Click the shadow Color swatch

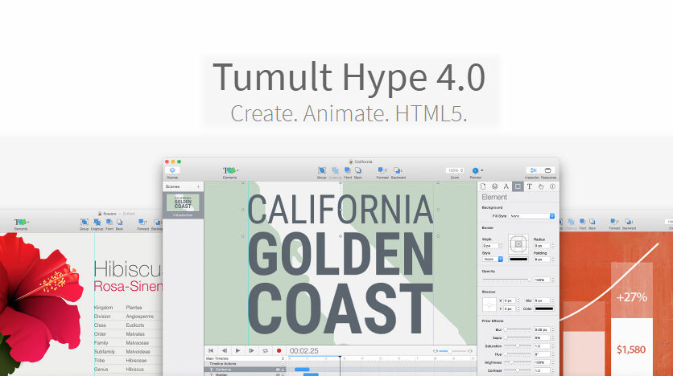[544, 309]
